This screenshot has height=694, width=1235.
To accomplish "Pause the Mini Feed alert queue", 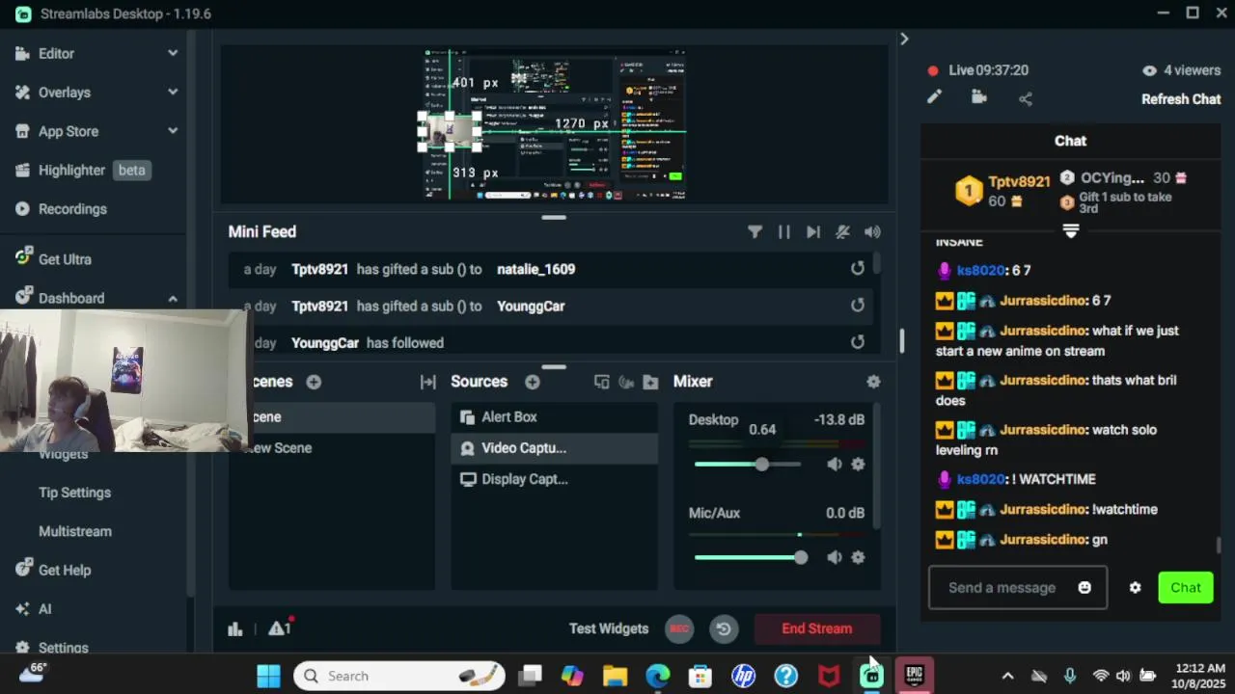I will [x=783, y=231].
